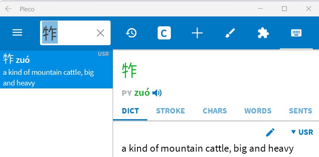Switch to the STROKE tab
Screen dimensions: 319x157
pos(170,111)
